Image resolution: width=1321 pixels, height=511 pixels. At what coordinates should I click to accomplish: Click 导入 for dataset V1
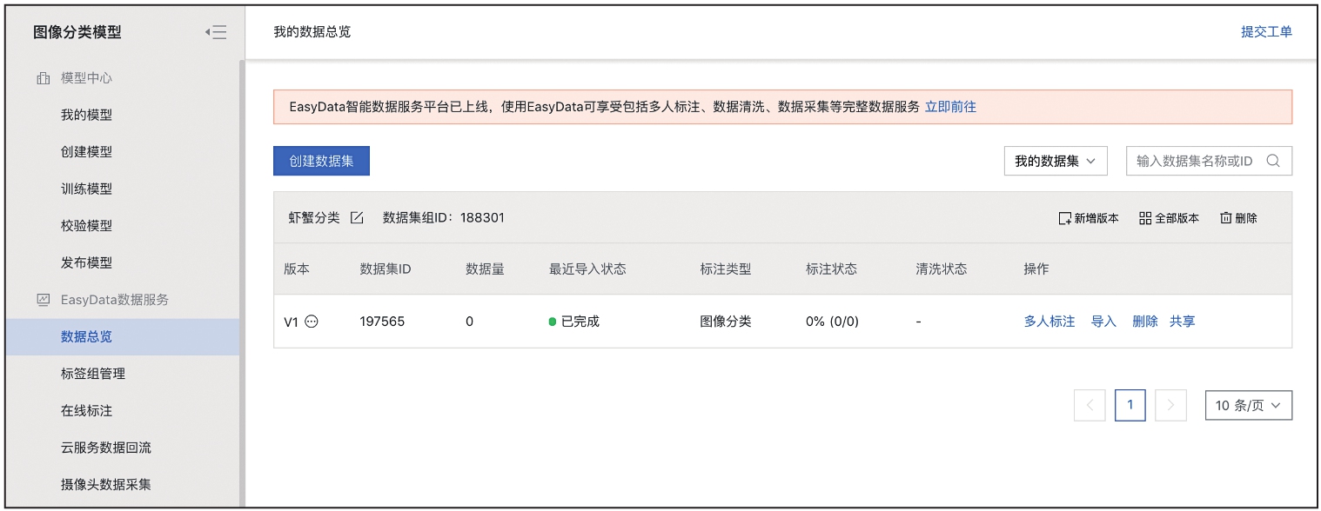[x=1103, y=322]
